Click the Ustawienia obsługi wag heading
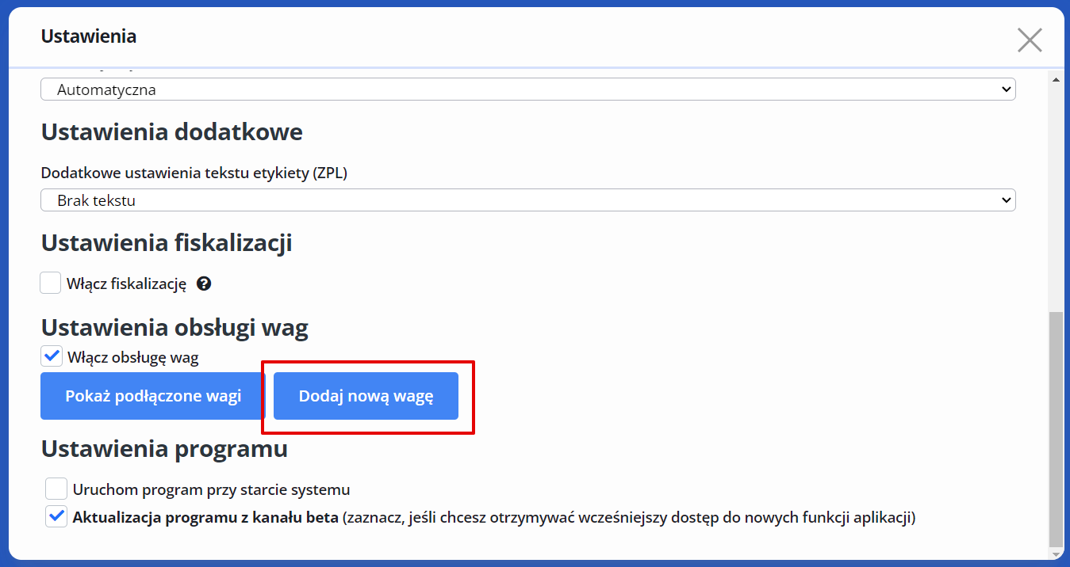Image resolution: width=1070 pixels, height=567 pixels. tap(174, 327)
